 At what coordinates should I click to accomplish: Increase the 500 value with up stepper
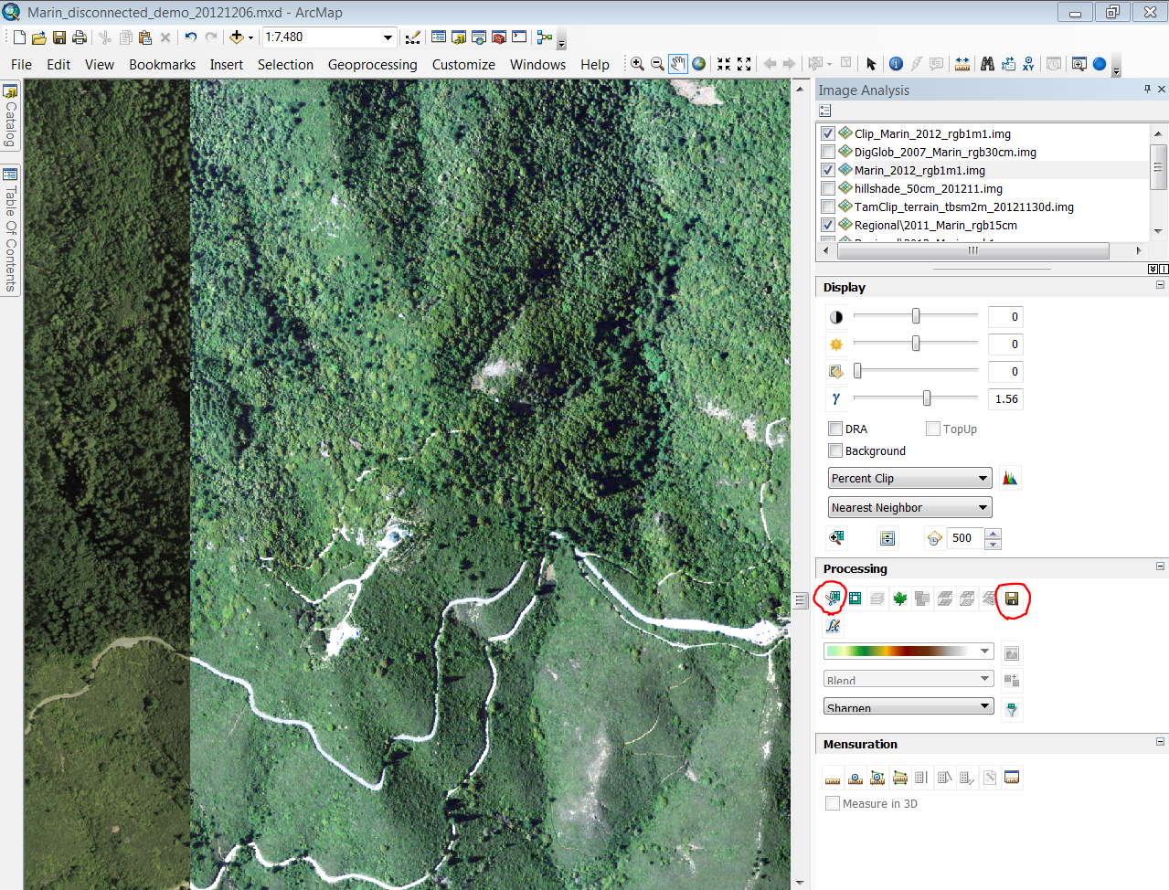click(994, 533)
